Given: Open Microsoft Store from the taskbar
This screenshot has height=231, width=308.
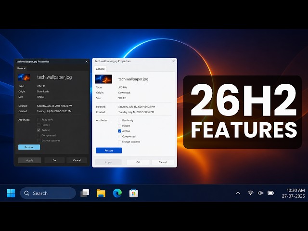Looking at the screenshot, I should coord(134,193).
